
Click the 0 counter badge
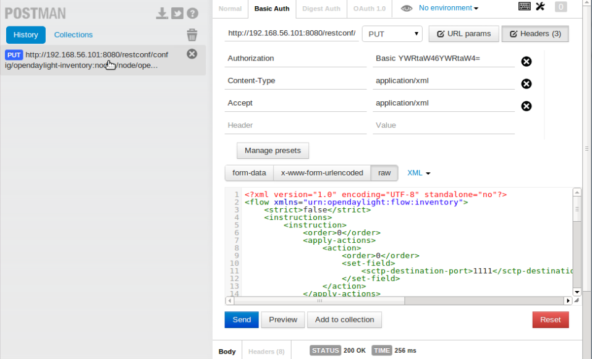click(560, 7)
